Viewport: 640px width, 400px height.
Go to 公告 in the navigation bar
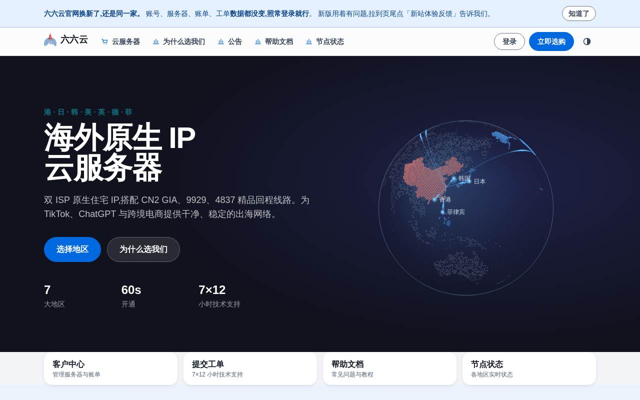(x=230, y=42)
